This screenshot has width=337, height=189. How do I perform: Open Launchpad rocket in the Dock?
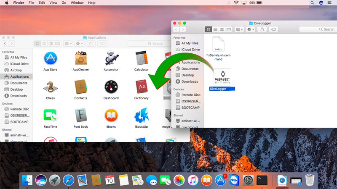(55, 180)
